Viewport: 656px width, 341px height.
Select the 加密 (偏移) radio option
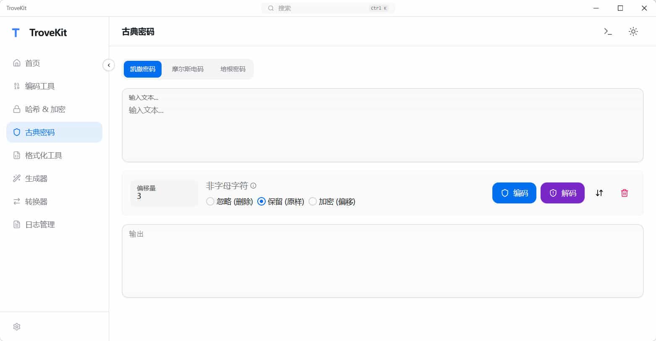[x=313, y=201]
